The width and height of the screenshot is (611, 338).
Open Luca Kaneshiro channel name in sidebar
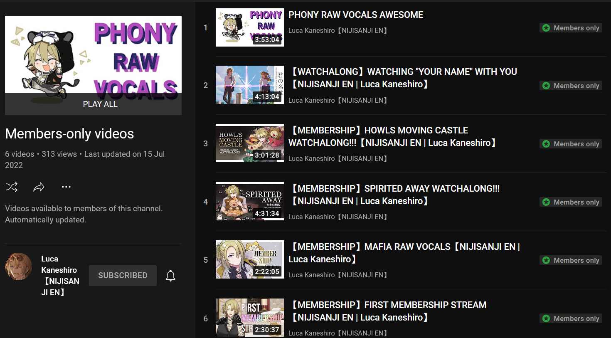tap(60, 276)
